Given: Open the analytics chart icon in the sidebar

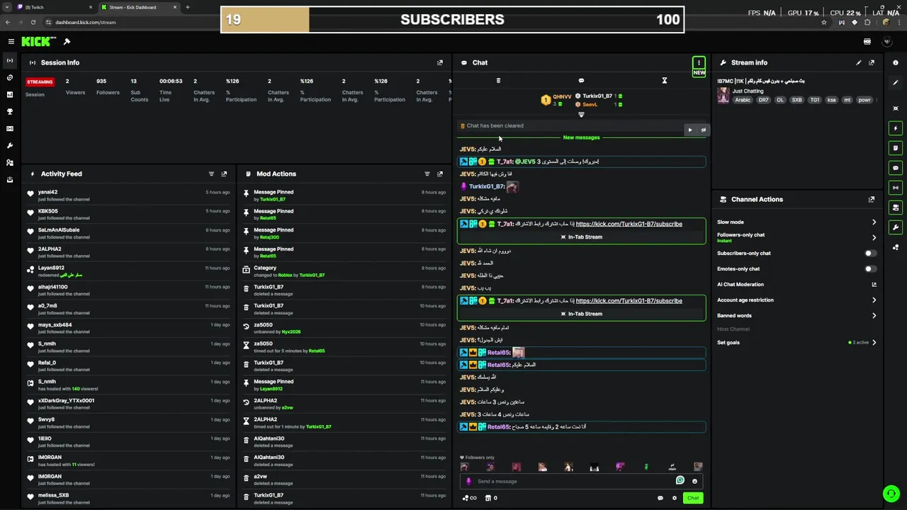Looking at the screenshot, I should [10, 95].
